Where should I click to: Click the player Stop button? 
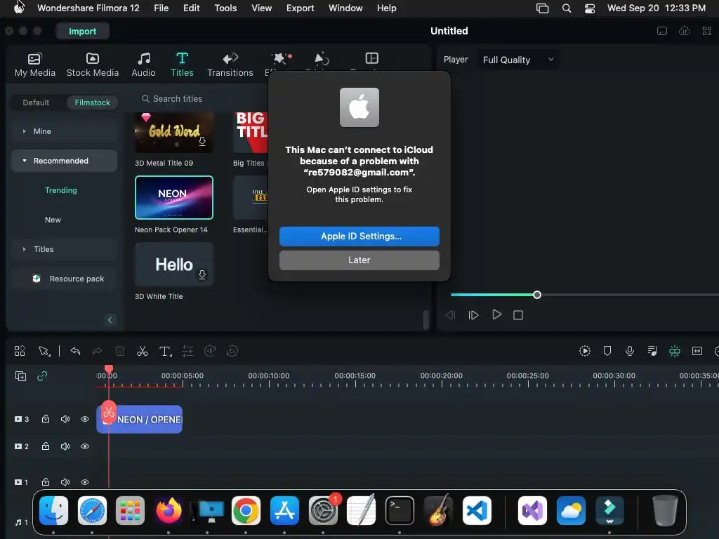[518, 315]
